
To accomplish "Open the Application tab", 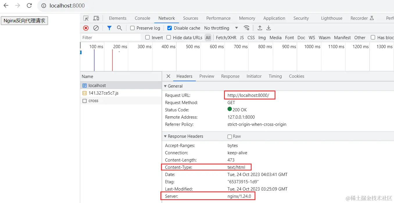I will click(x=274, y=18).
